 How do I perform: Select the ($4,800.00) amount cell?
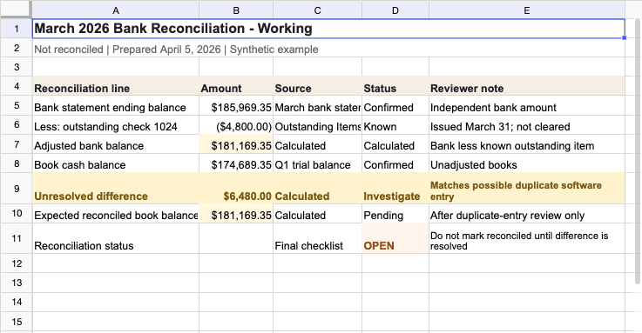pos(236,124)
